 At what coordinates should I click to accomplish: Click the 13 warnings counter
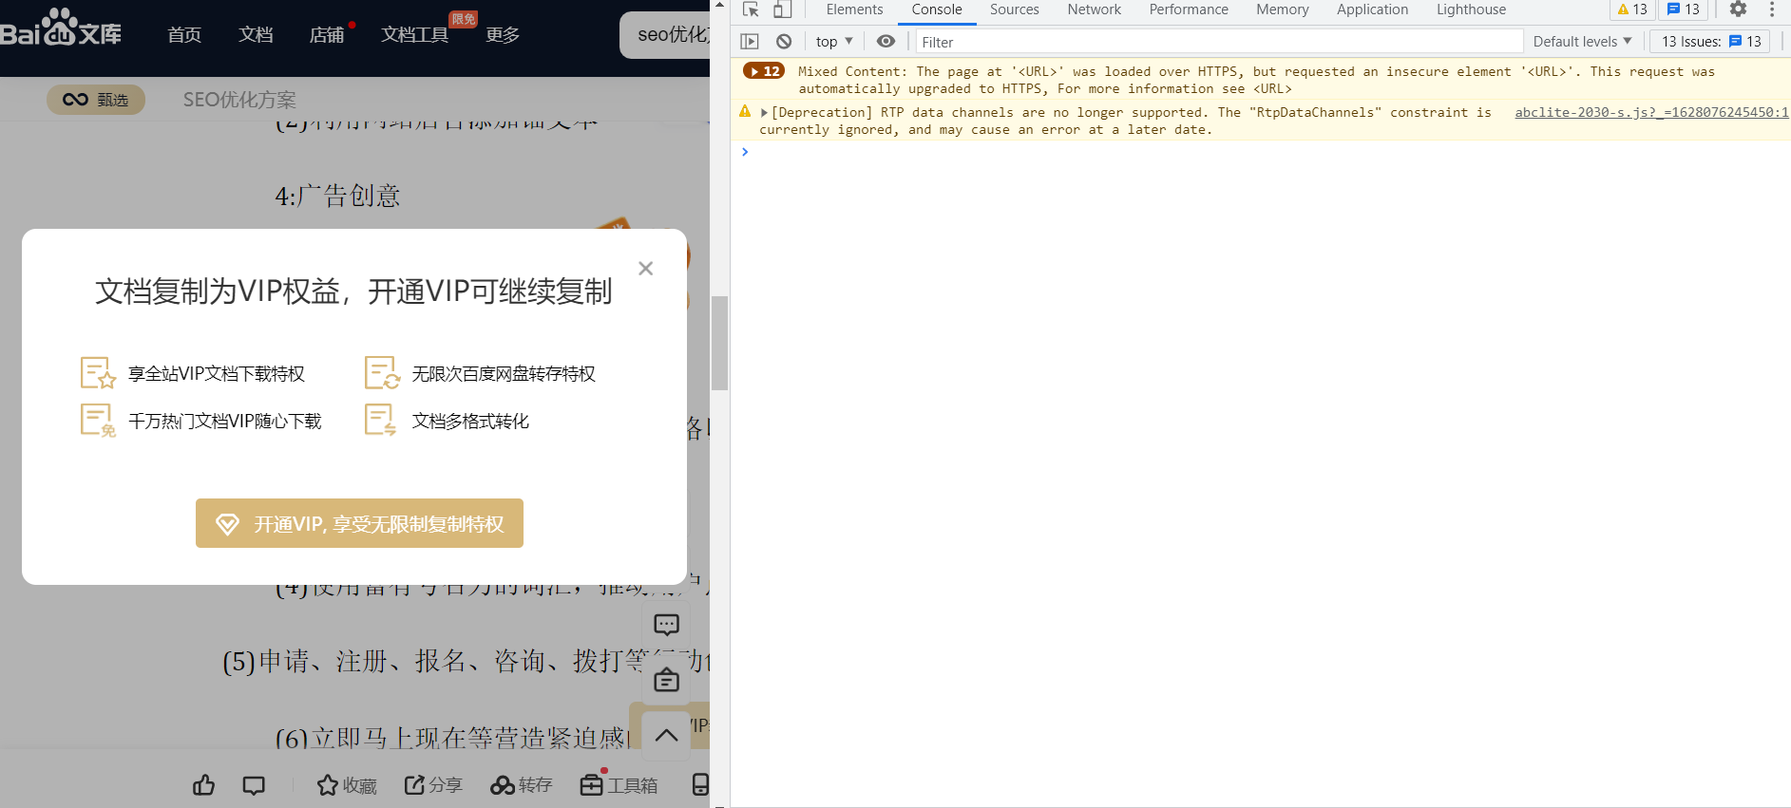click(x=1632, y=9)
